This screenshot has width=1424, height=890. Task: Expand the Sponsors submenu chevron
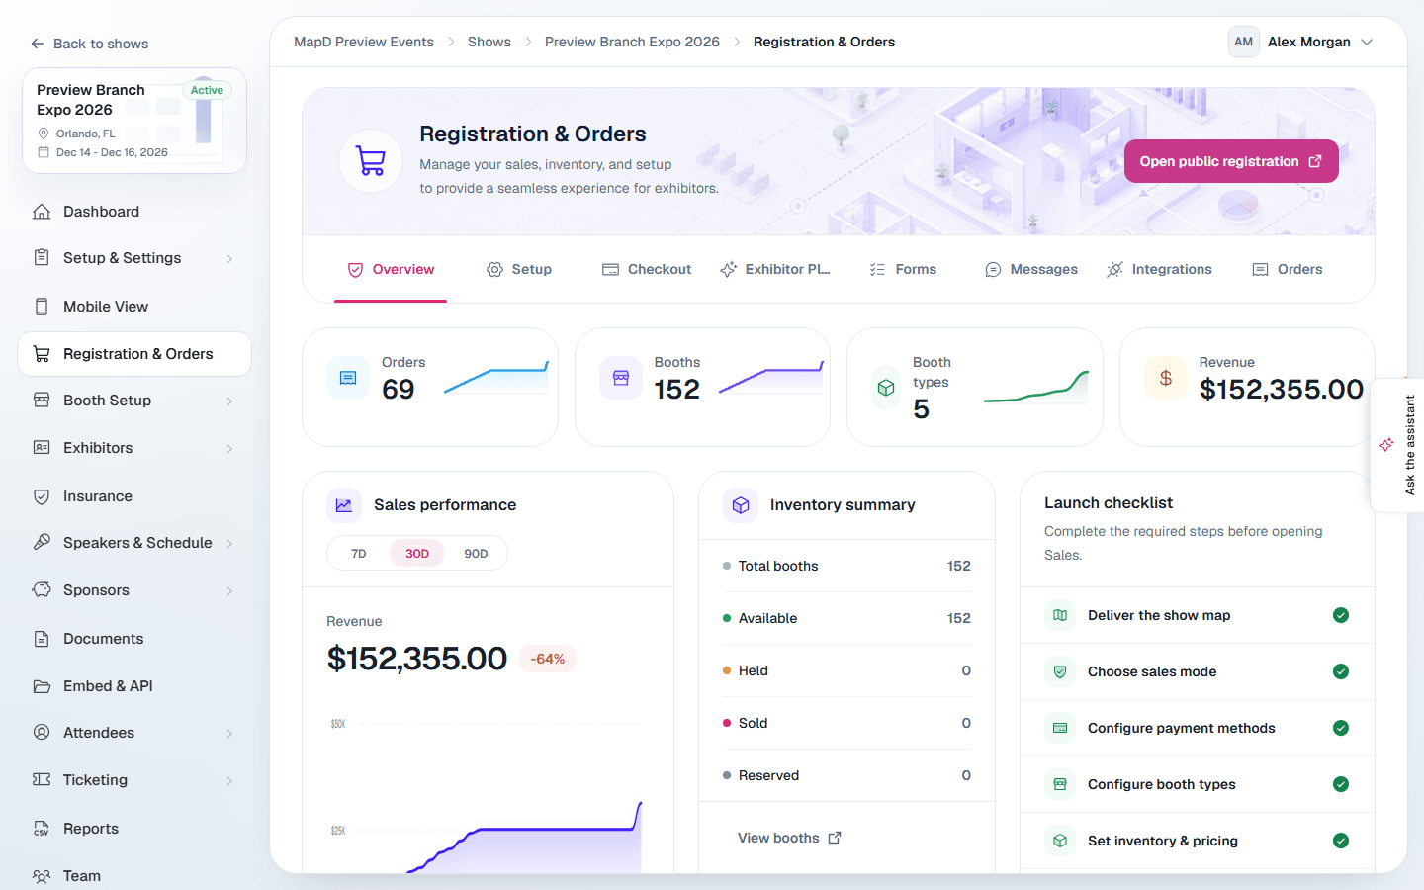coord(229,591)
